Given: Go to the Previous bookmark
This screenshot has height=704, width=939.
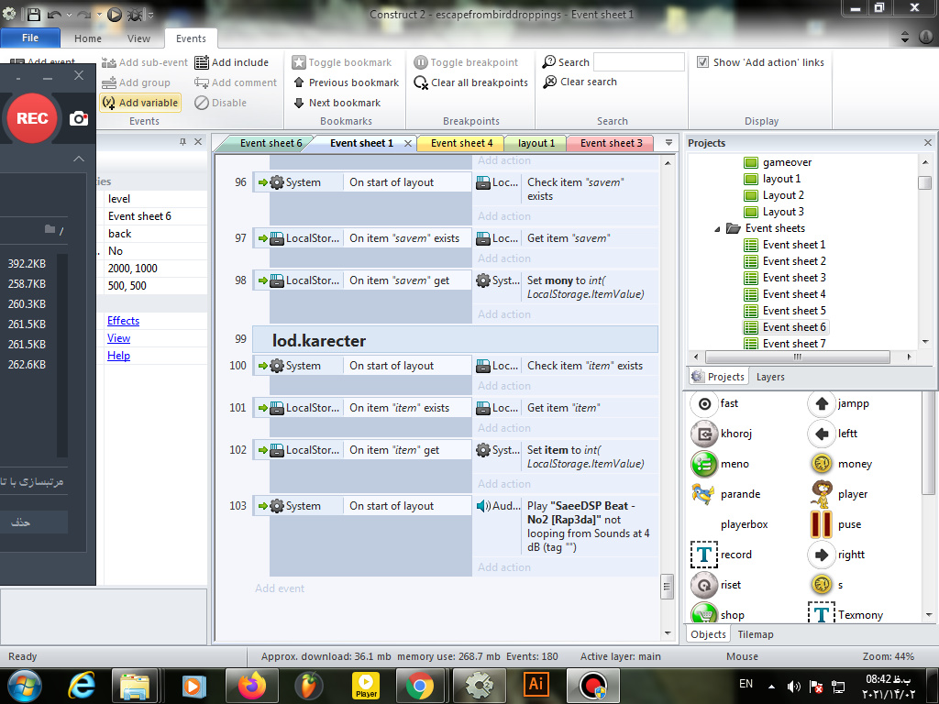Looking at the screenshot, I should (x=346, y=82).
